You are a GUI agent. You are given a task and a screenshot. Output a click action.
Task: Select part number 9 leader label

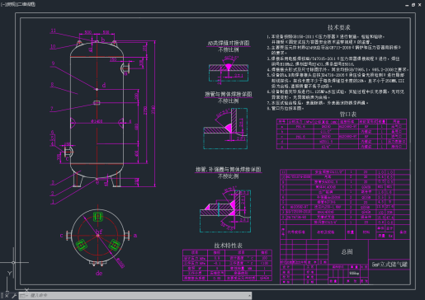(53, 63)
